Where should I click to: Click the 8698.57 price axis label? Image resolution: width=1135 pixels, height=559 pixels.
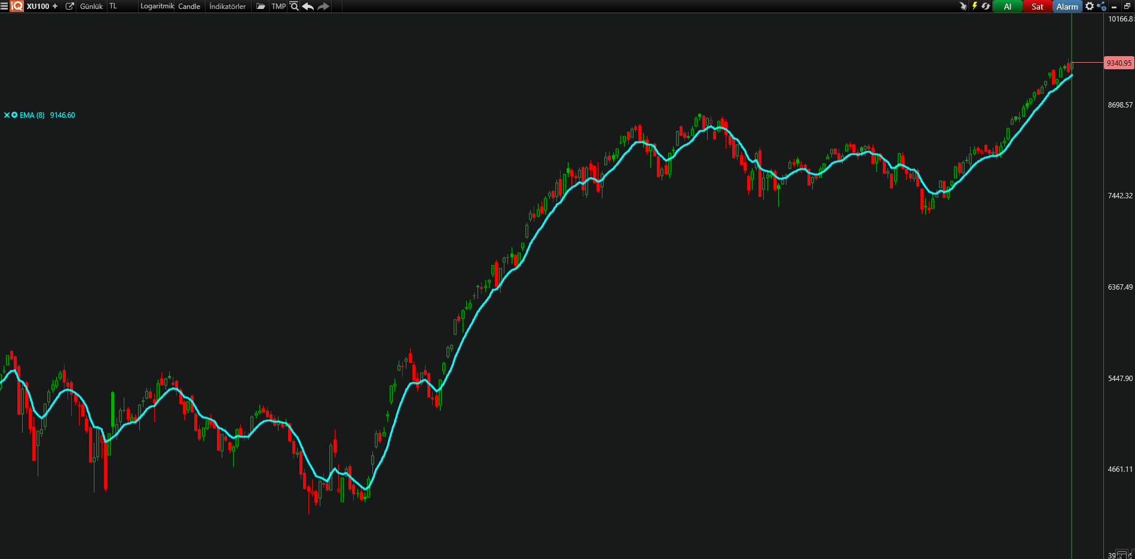[x=1120, y=105]
